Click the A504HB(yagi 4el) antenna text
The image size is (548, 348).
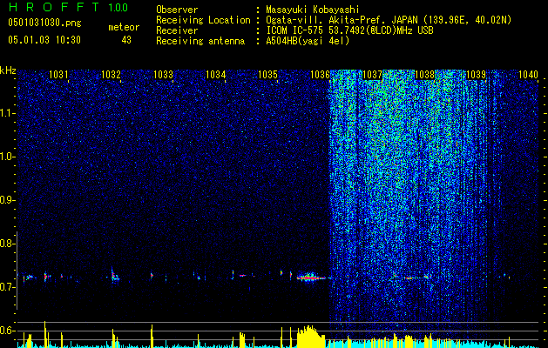(308, 41)
